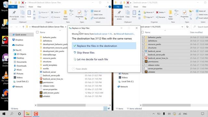Click Rename in right window ribbon
Screen dimensions: 208x117
point(161,17)
